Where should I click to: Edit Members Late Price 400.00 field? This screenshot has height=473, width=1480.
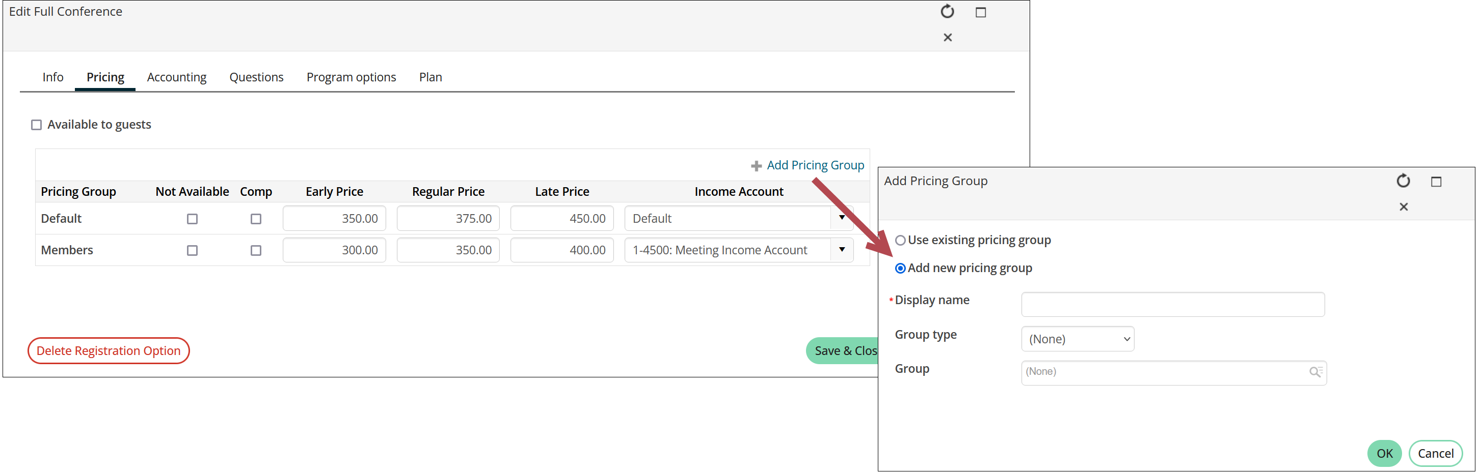562,250
